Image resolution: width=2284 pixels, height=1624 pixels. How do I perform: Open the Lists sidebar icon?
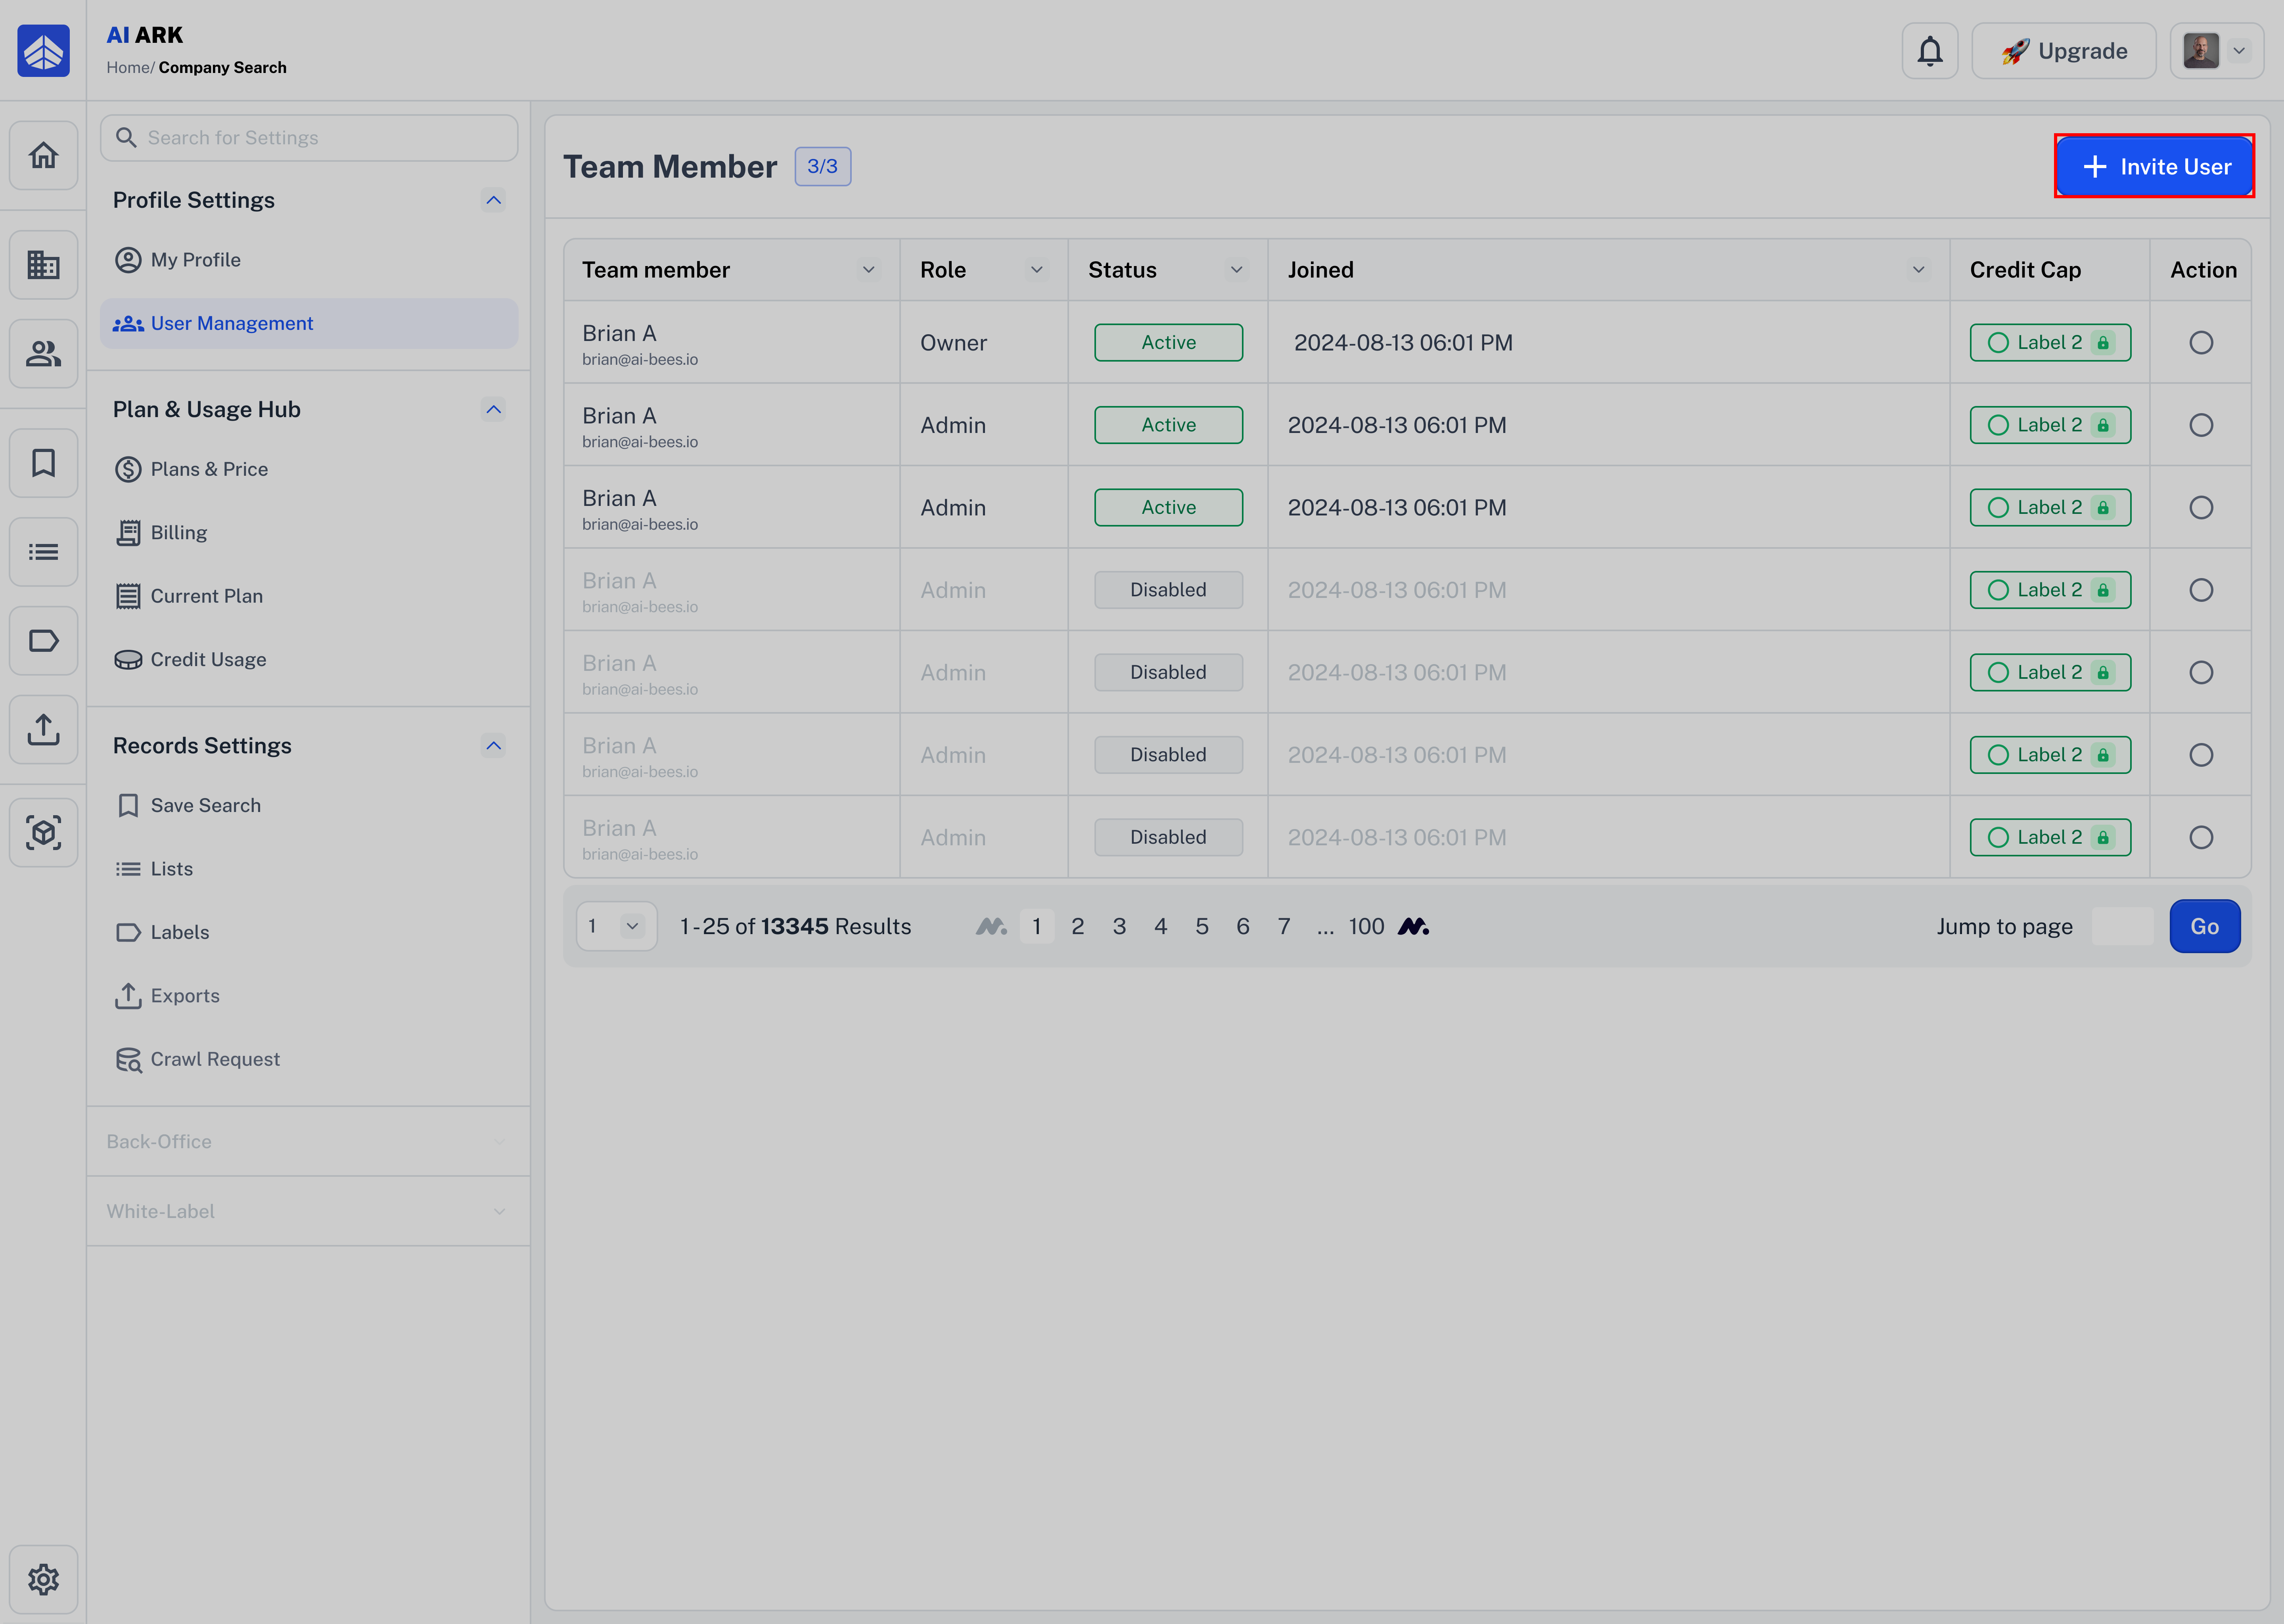tap(43, 552)
